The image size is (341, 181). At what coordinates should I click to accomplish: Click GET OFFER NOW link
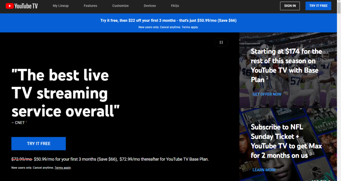click(x=267, y=94)
